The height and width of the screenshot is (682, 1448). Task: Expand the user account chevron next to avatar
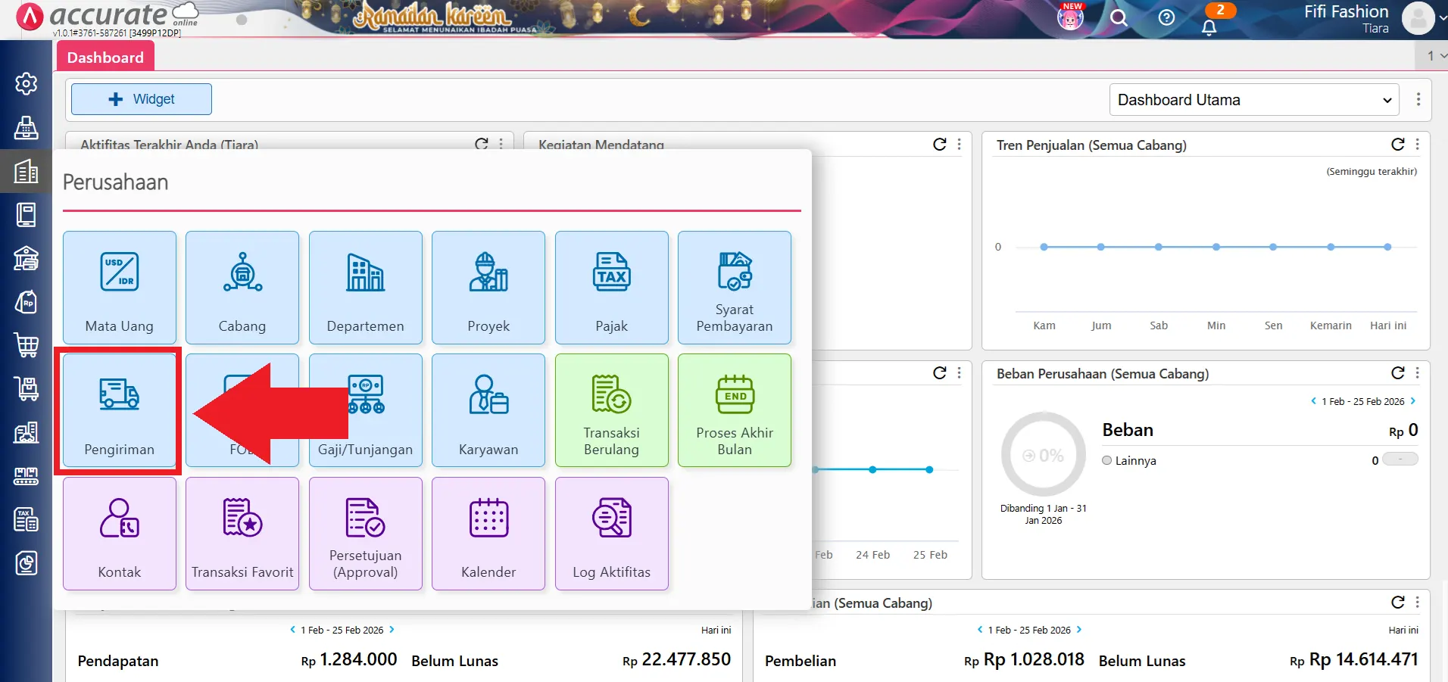[1441, 18]
